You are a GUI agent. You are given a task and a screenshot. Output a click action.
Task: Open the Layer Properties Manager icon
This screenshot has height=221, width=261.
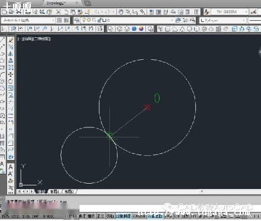[x=77, y=20]
